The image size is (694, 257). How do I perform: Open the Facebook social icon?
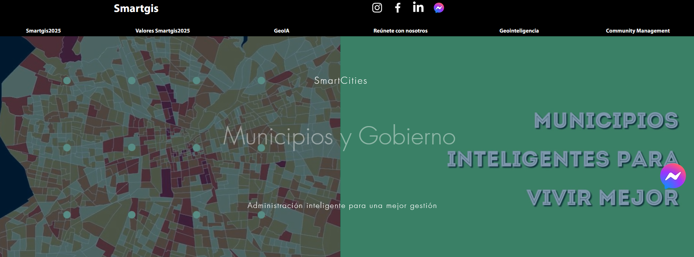coord(398,8)
